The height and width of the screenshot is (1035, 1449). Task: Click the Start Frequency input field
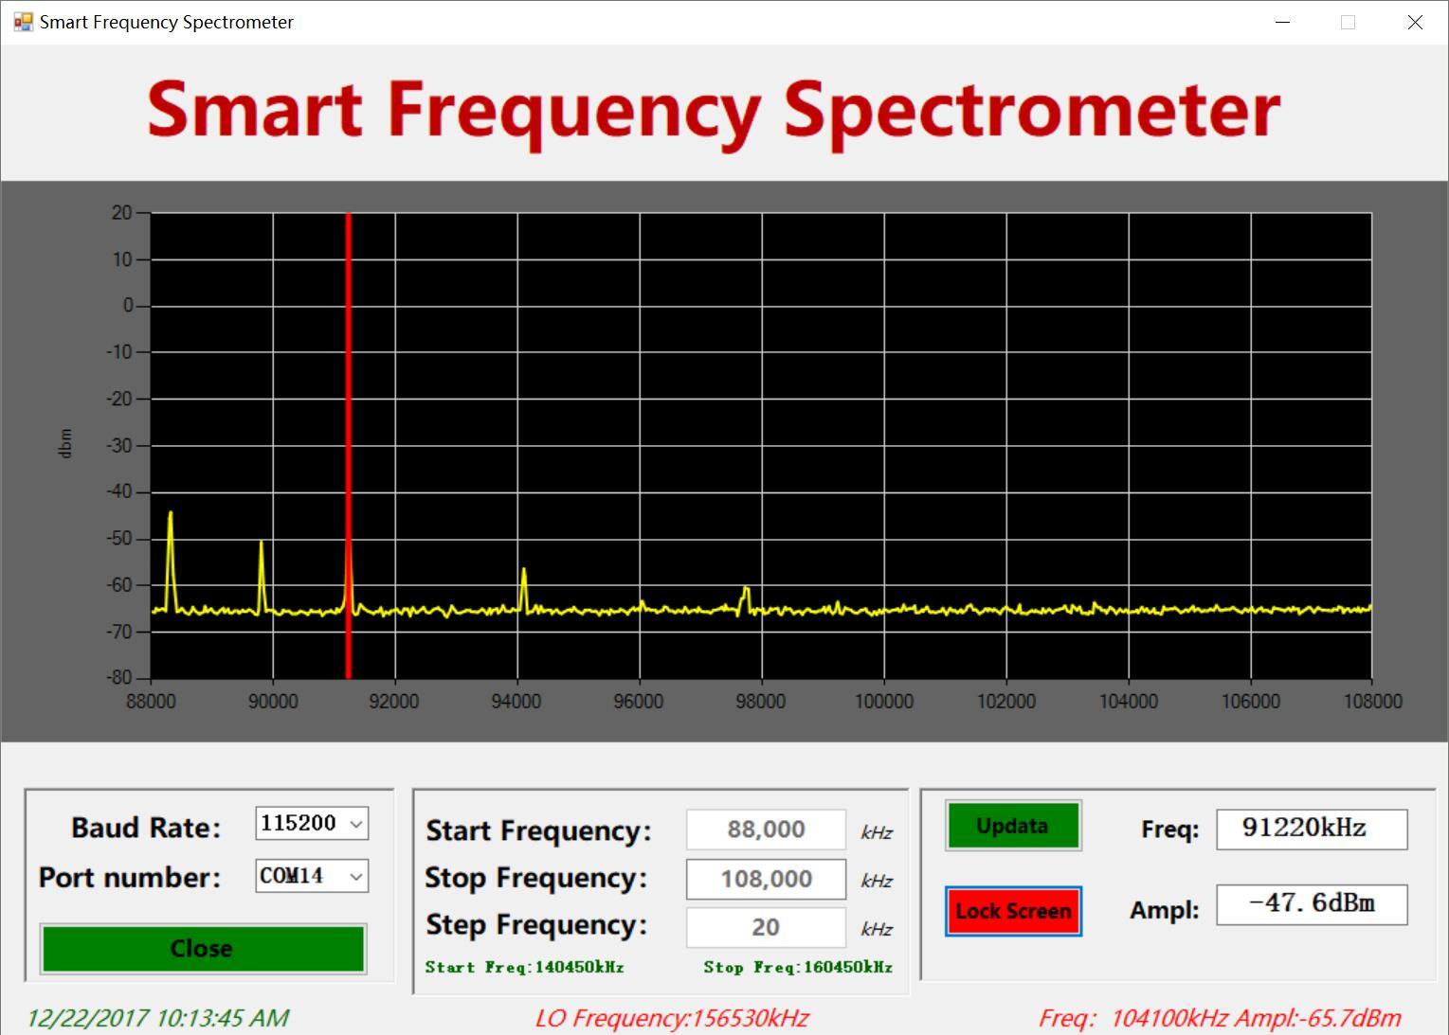click(x=765, y=830)
